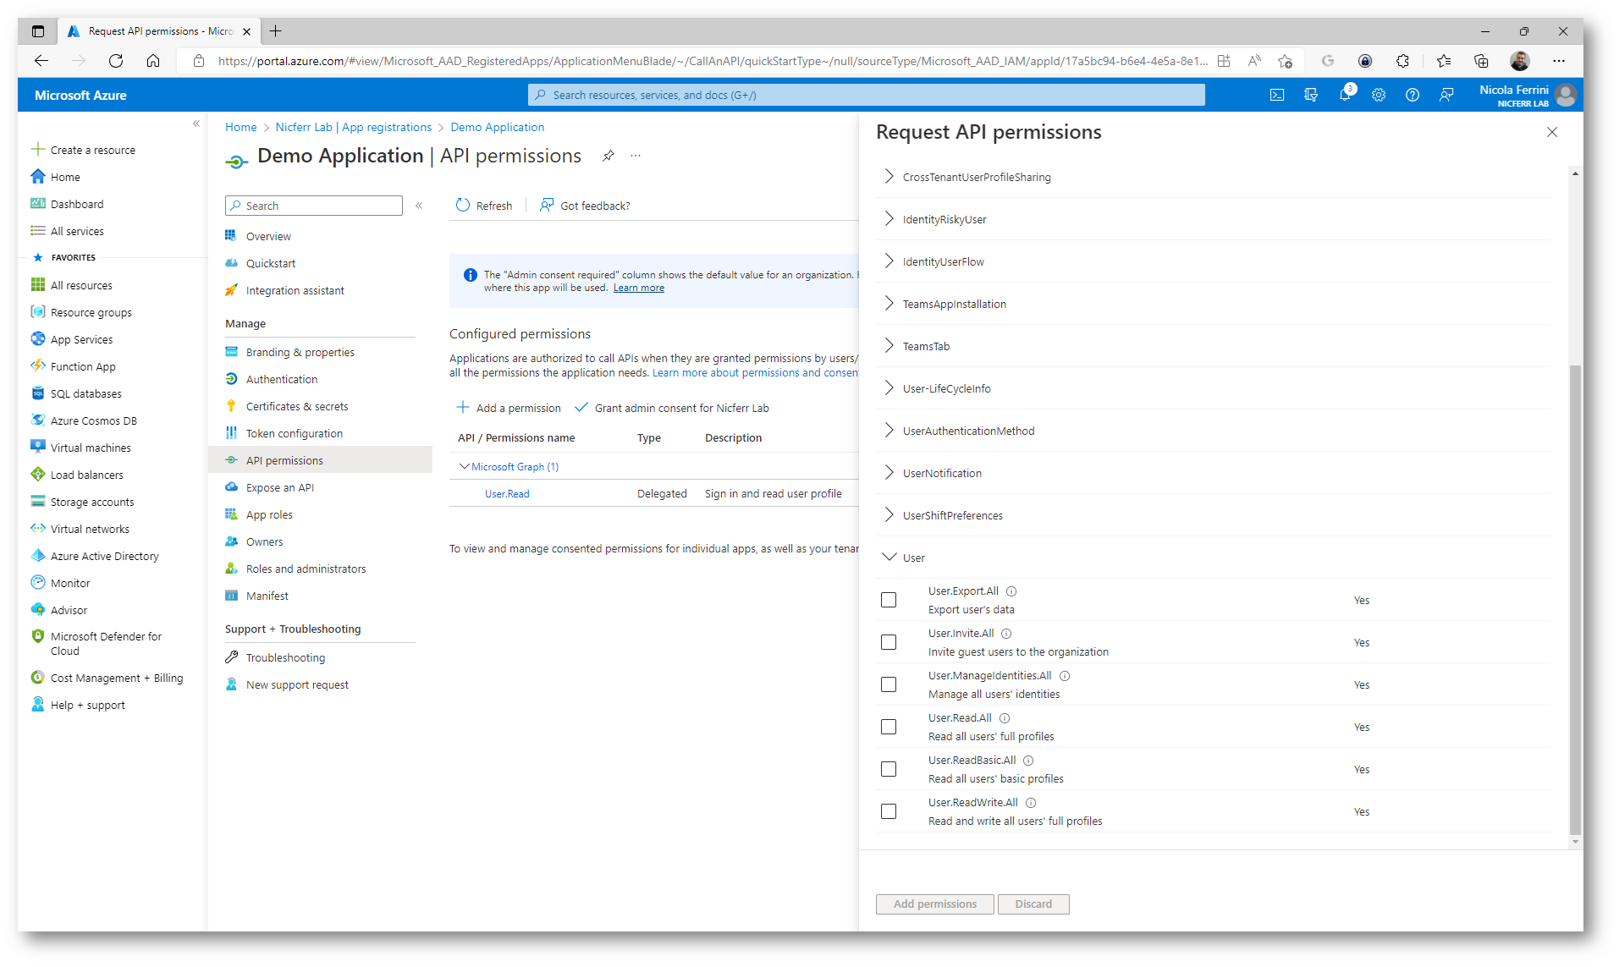Go to Expose an API menu item
1619x967 pixels.
point(279,487)
